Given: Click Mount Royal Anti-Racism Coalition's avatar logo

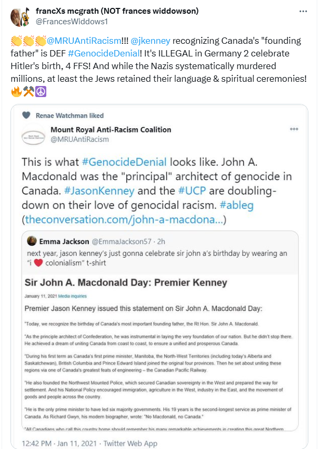Looking at the screenshot, I should [x=34, y=135].
